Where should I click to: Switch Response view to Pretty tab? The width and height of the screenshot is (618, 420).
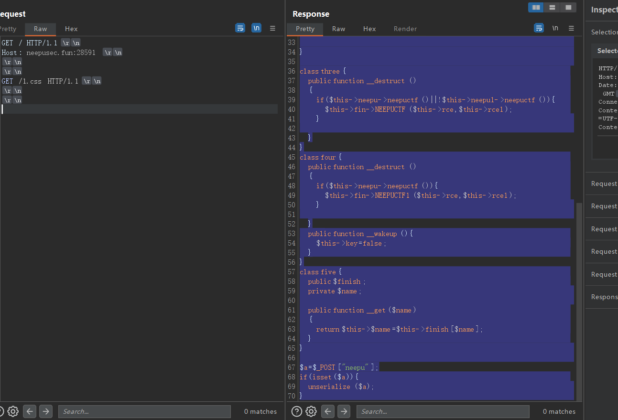pos(305,29)
